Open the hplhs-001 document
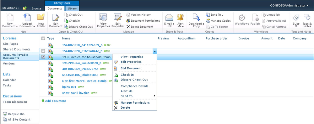The image size is (314, 124). coord(69,87)
